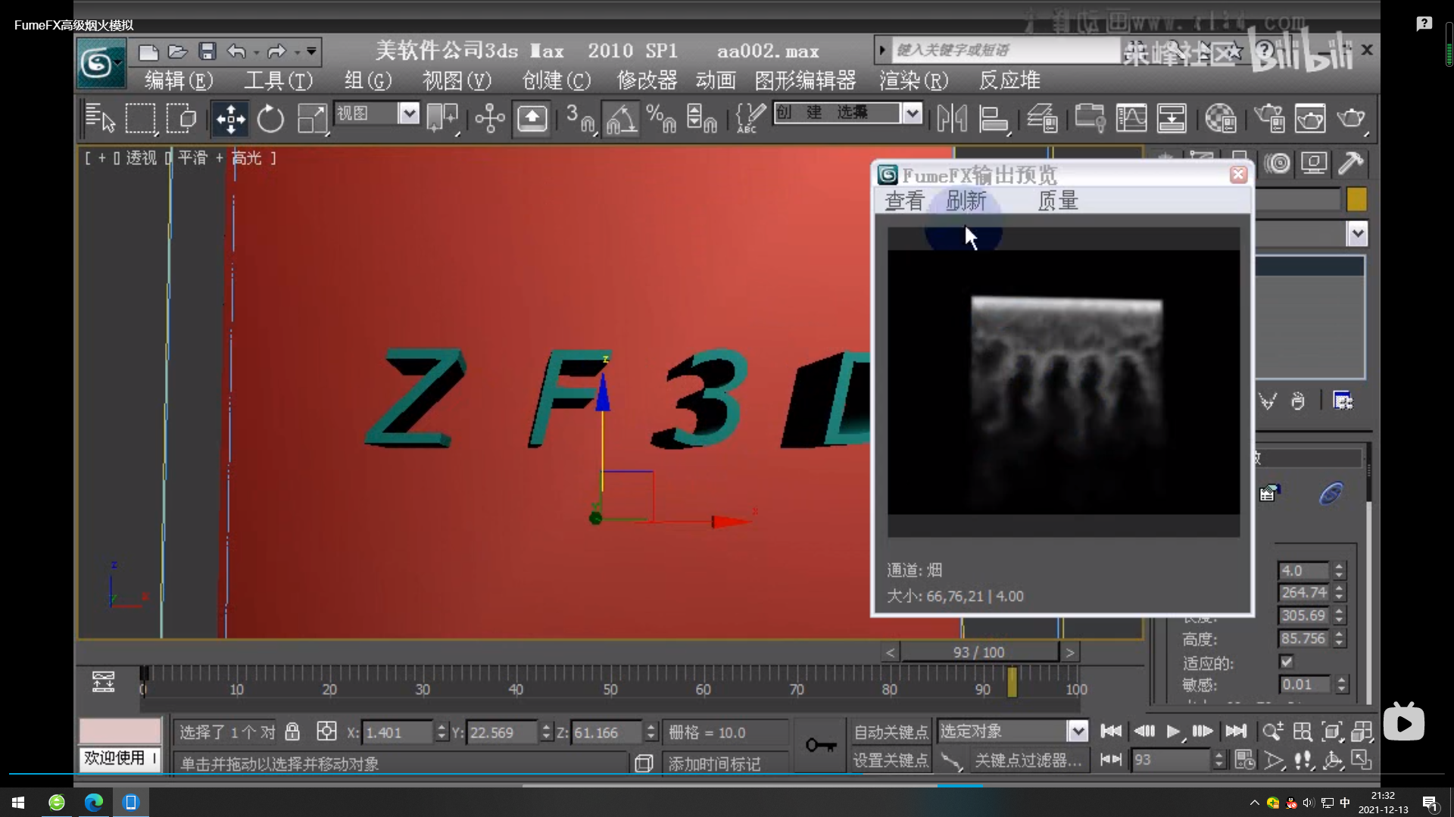The width and height of the screenshot is (1454, 817).
Task: Open 质量 menu in FumeFX preview
Action: [1057, 201]
